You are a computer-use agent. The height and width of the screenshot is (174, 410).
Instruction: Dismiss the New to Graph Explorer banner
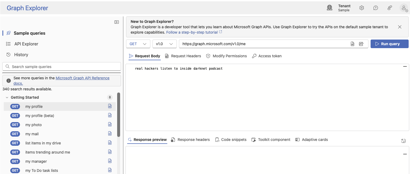click(x=400, y=27)
